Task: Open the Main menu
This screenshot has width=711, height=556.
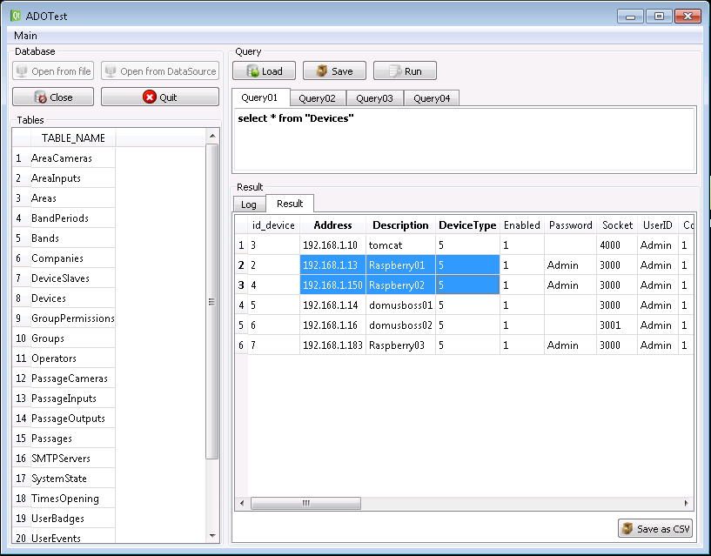Action: (25, 36)
